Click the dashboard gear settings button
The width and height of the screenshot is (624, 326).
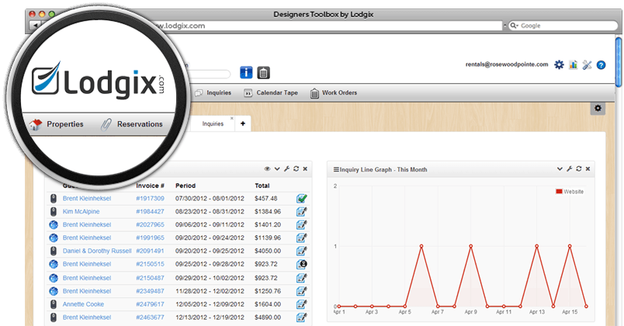[x=598, y=108]
